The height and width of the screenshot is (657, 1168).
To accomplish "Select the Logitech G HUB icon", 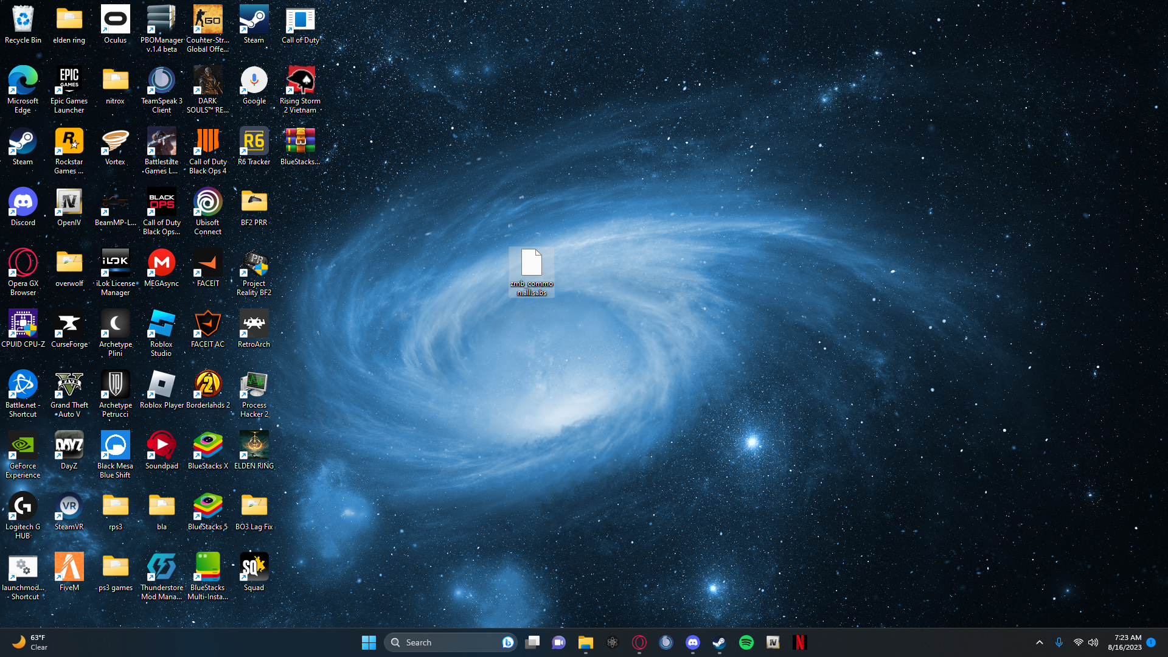I will pyautogui.click(x=23, y=515).
